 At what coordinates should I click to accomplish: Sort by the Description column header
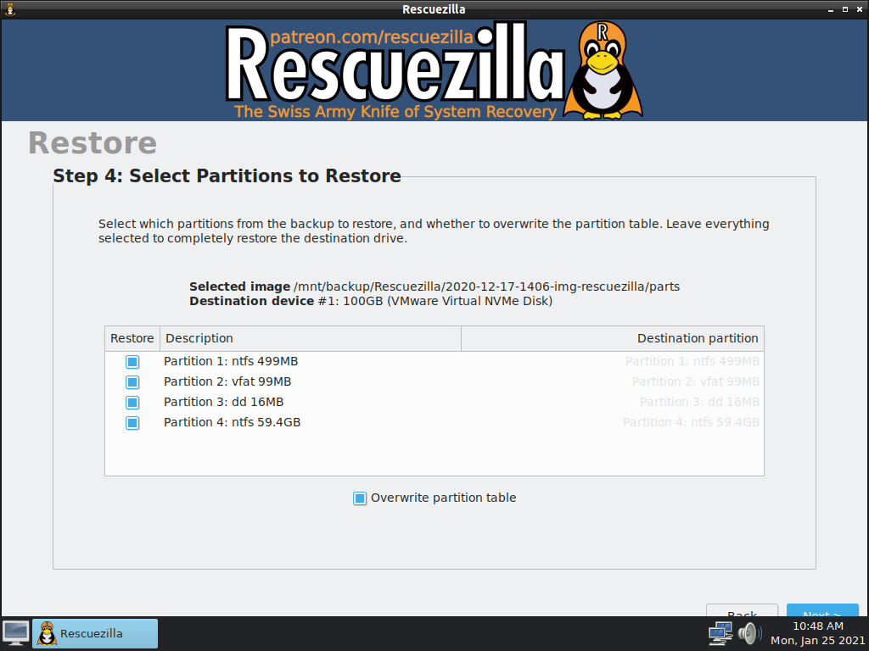311,338
